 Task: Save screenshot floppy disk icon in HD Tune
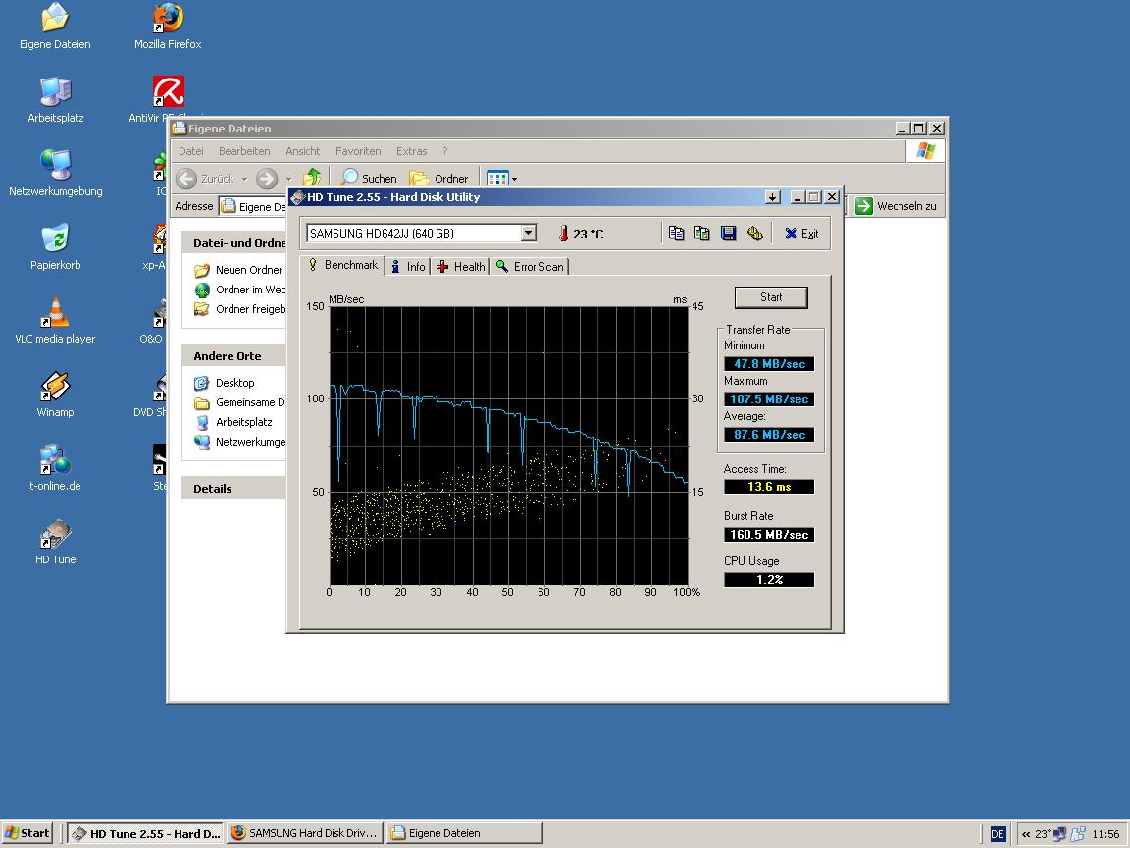click(x=729, y=233)
